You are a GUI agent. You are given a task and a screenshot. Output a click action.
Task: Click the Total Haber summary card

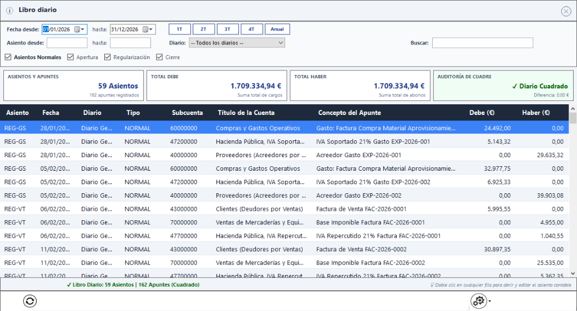pyautogui.click(x=360, y=86)
